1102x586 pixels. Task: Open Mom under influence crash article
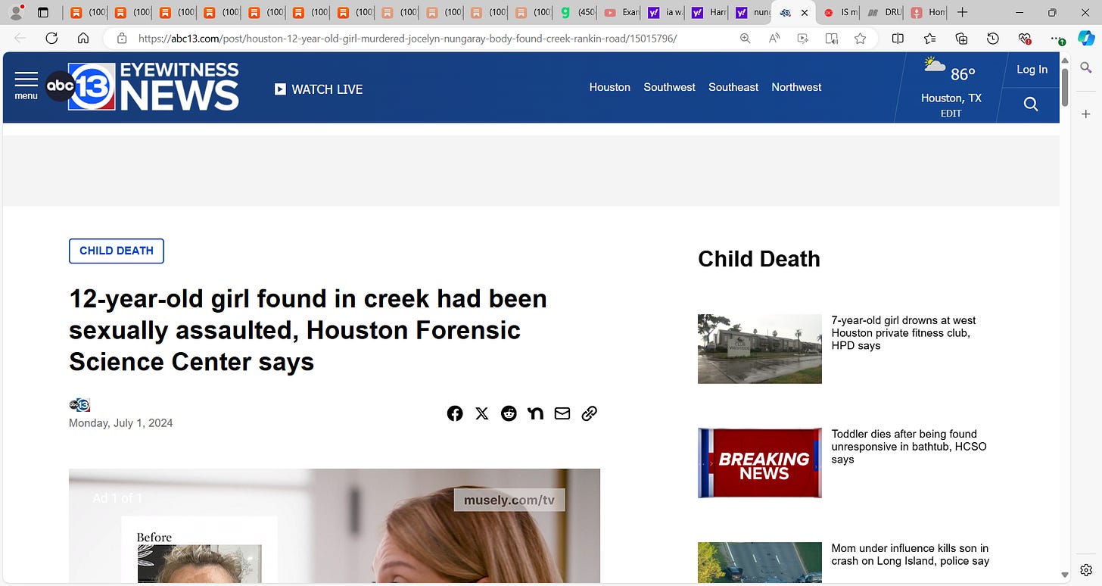(910, 554)
